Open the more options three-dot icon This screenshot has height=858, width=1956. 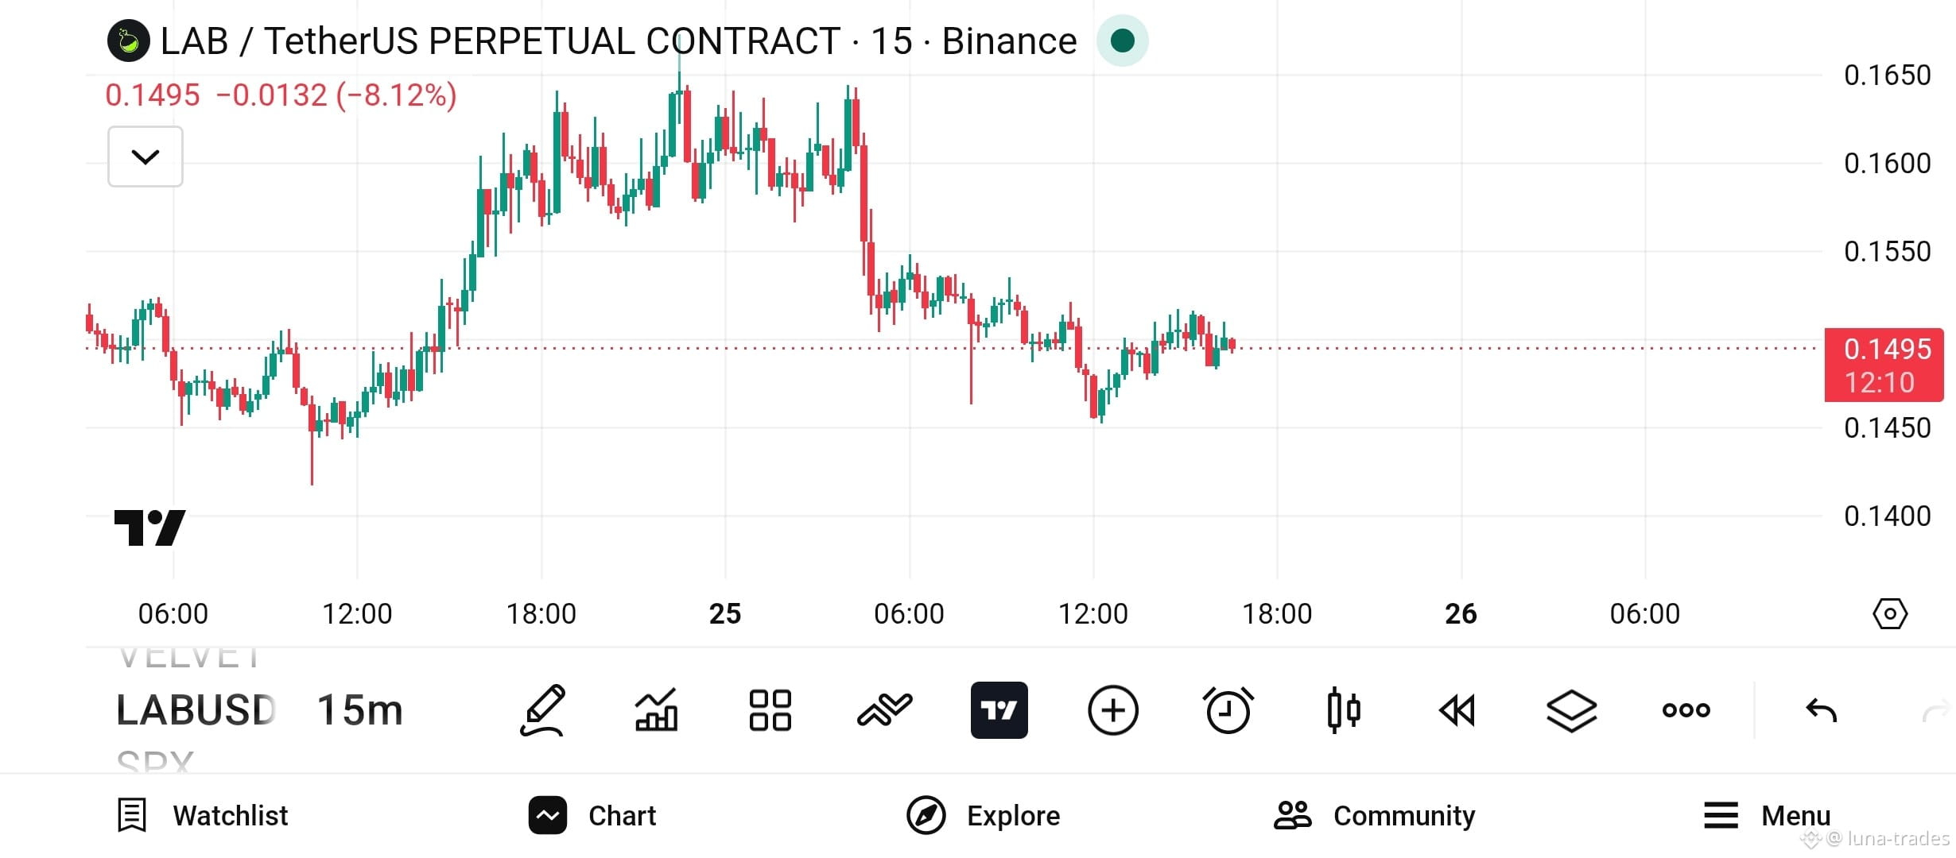(1686, 710)
